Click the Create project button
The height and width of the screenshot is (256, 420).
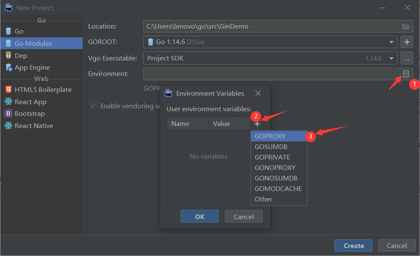coord(353,246)
